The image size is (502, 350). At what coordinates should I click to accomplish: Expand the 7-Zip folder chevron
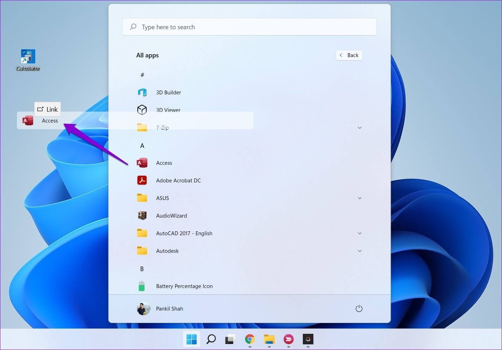click(360, 128)
